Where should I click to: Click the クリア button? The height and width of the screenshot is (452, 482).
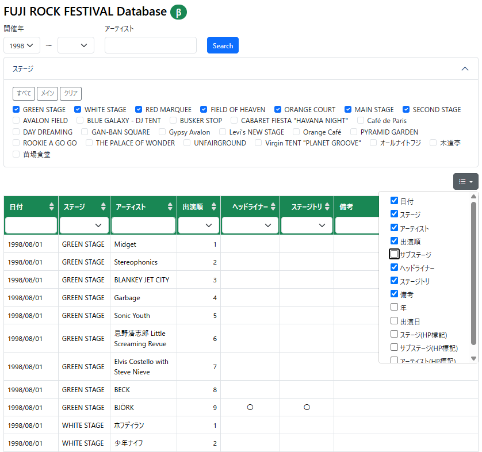tap(71, 93)
